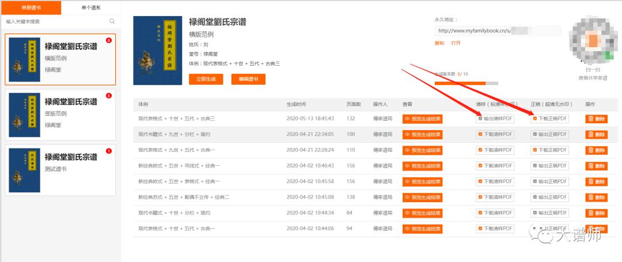Select the 测试谱书 book card
The width and height of the screenshot is (622, 262).
pos(60,170)
